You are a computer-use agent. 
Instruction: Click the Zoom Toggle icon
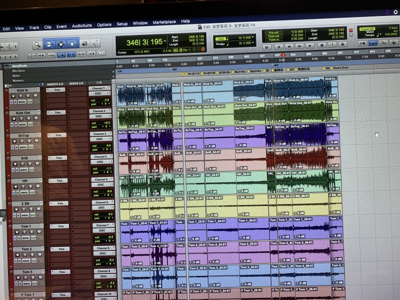(31, 55)
